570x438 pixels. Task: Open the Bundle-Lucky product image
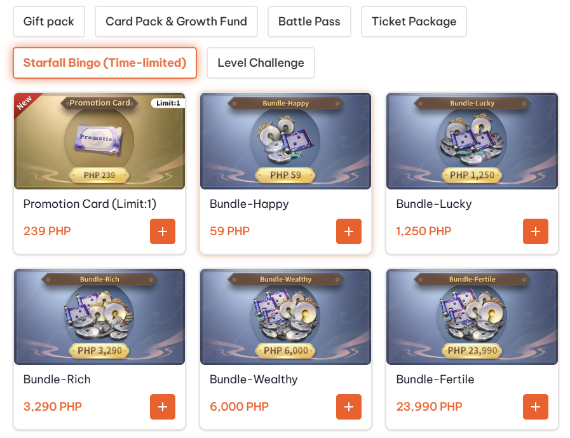tap(472, 141)
